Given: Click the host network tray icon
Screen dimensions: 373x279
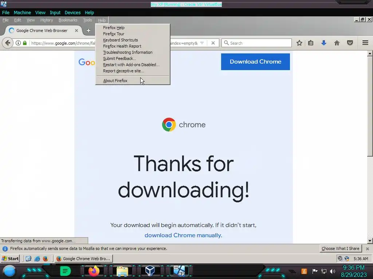Looking at the screenshot, I should 324,271.
